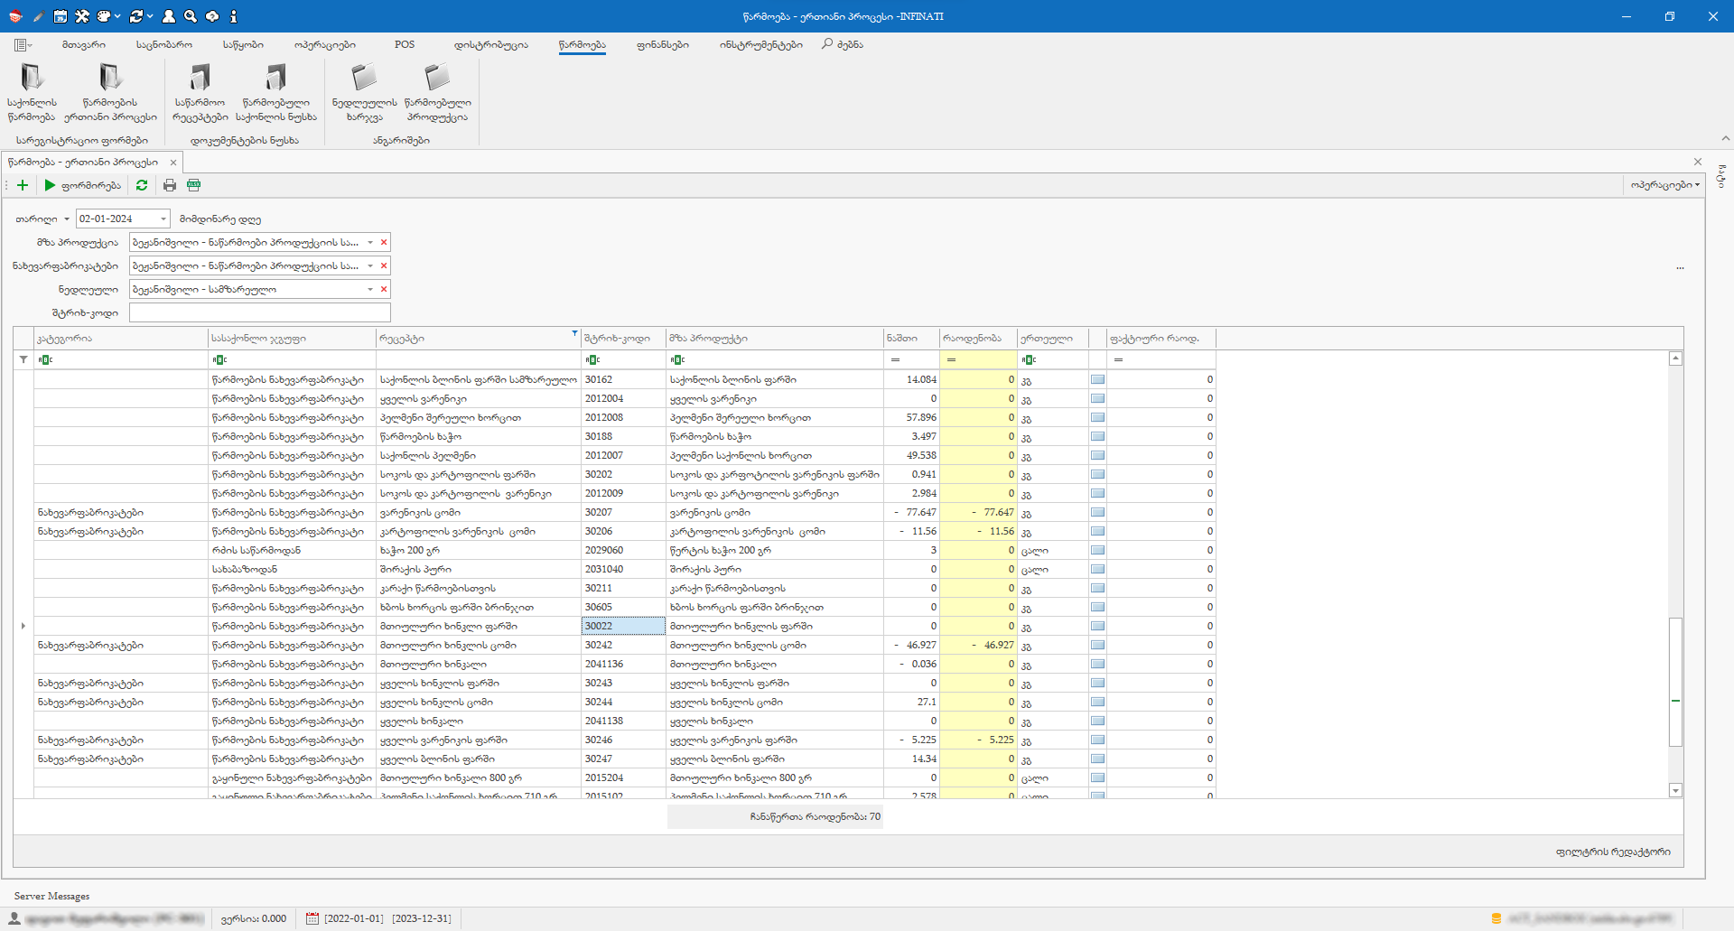
Task: Open the საწყობი ribbon tab
Action: click(x=243, y=44)
